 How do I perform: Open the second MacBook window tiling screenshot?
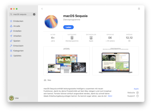(115, 61)
